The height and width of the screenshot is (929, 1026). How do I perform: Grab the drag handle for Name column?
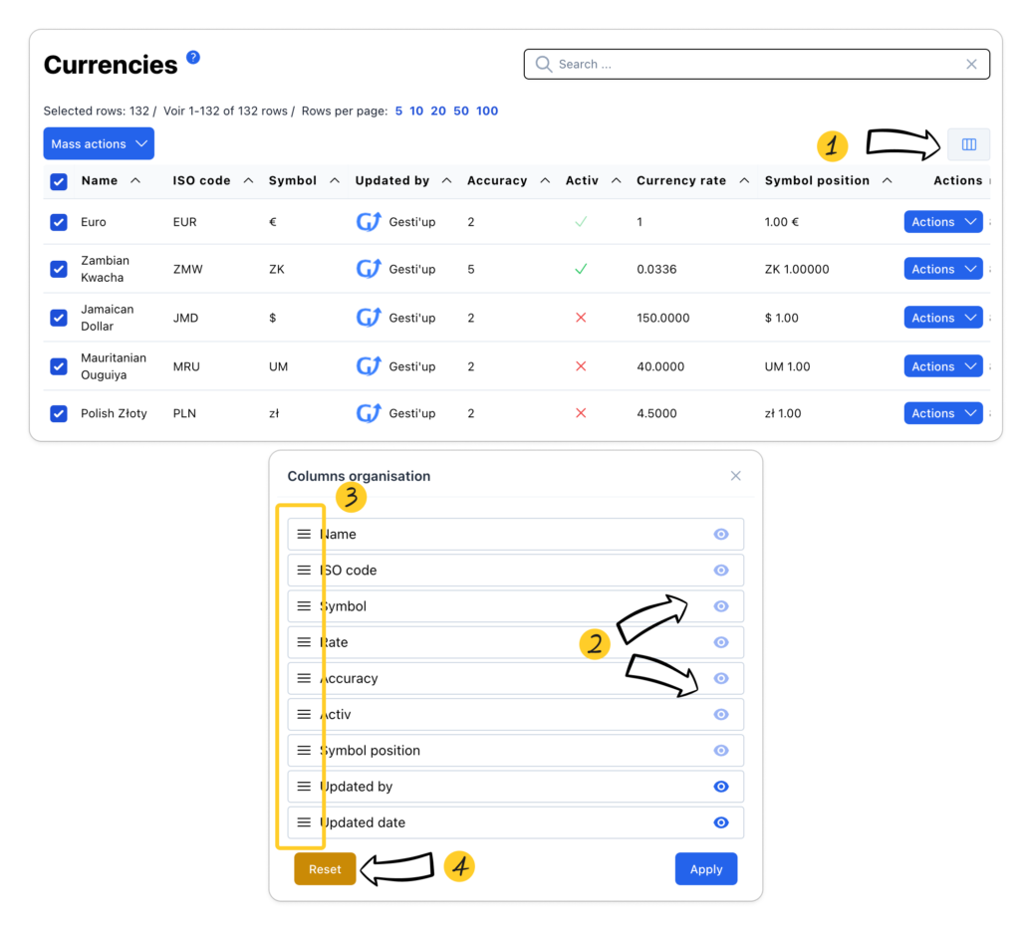tap(304, 534)
